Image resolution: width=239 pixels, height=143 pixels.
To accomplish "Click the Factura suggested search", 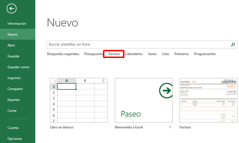I will tap(114, 54).
